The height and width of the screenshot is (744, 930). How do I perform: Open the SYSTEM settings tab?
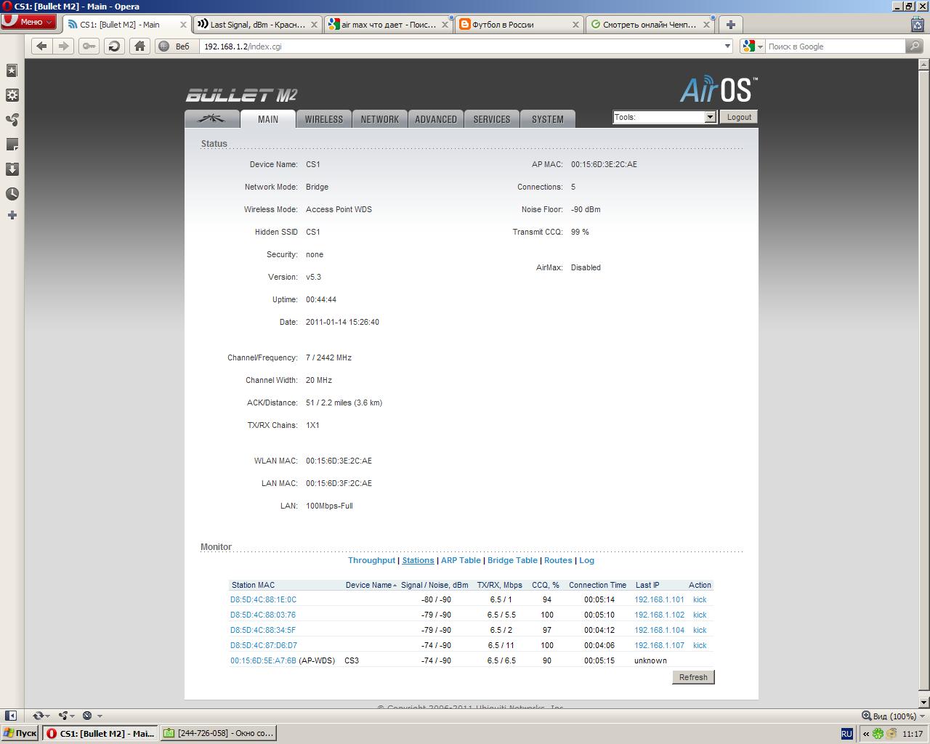[548, 119]
